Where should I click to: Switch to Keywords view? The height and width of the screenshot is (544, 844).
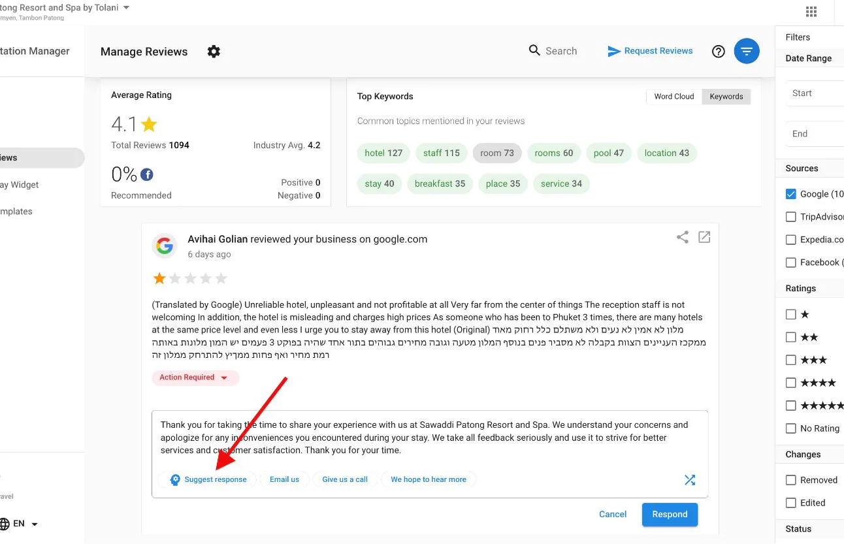click(726, 97)
